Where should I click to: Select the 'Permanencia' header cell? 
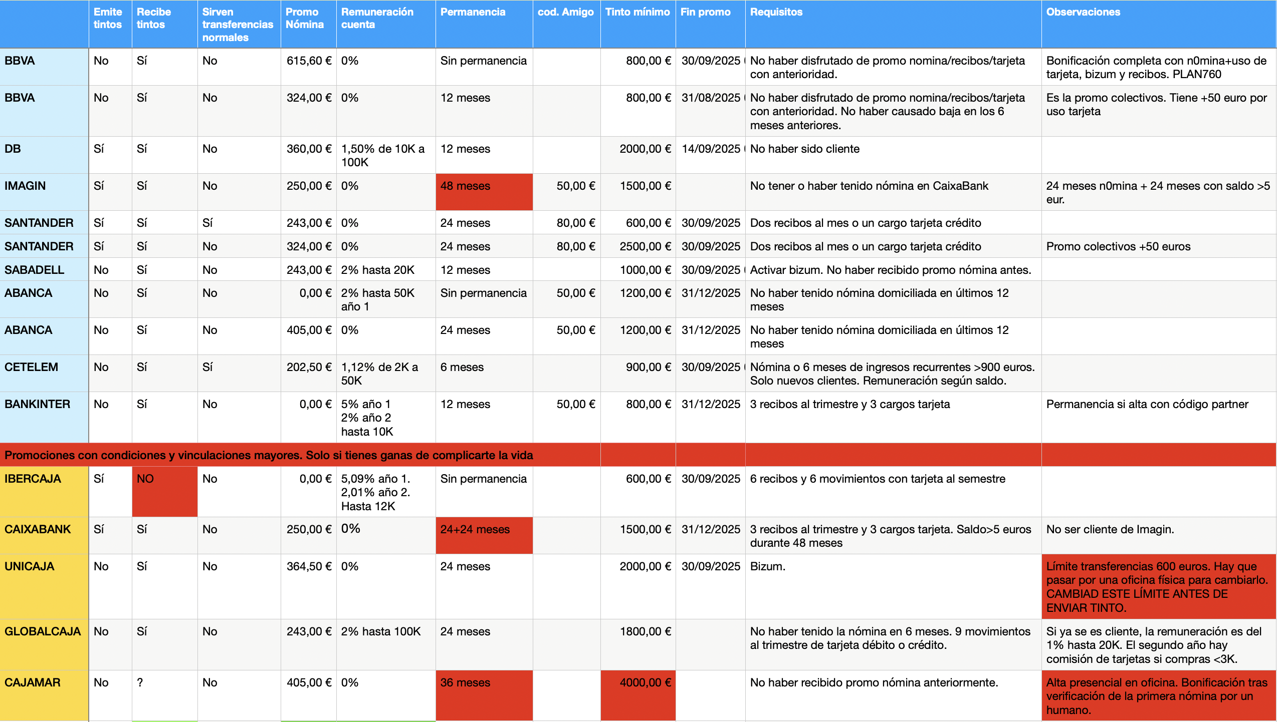pos(484,24)
